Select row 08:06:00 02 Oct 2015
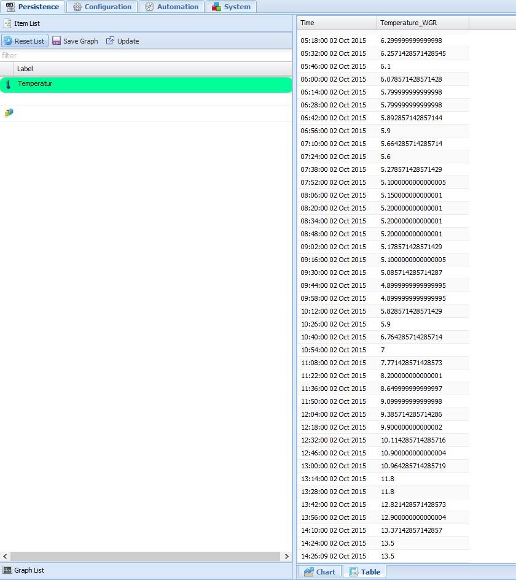Image resolution: width=516 pixels, height=580 pixels. click(x=383, y=195)
